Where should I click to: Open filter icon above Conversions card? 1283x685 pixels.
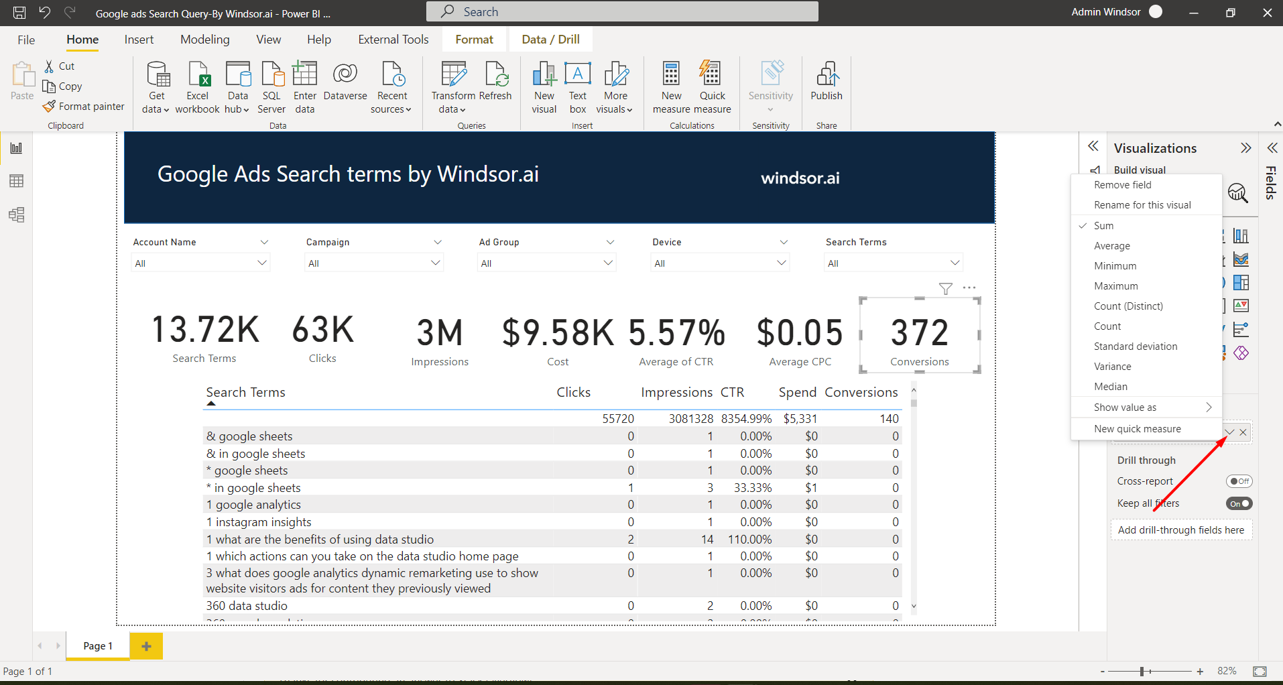pyautogui.click(x=946, y=288)
